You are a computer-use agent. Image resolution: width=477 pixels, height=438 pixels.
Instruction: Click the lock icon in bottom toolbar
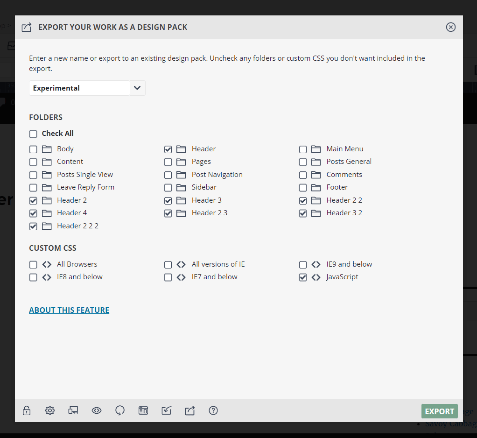tap(27, 410)
